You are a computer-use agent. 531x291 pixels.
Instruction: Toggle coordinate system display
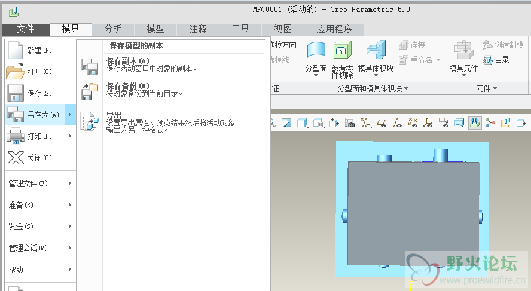click(x=428, y=122)
